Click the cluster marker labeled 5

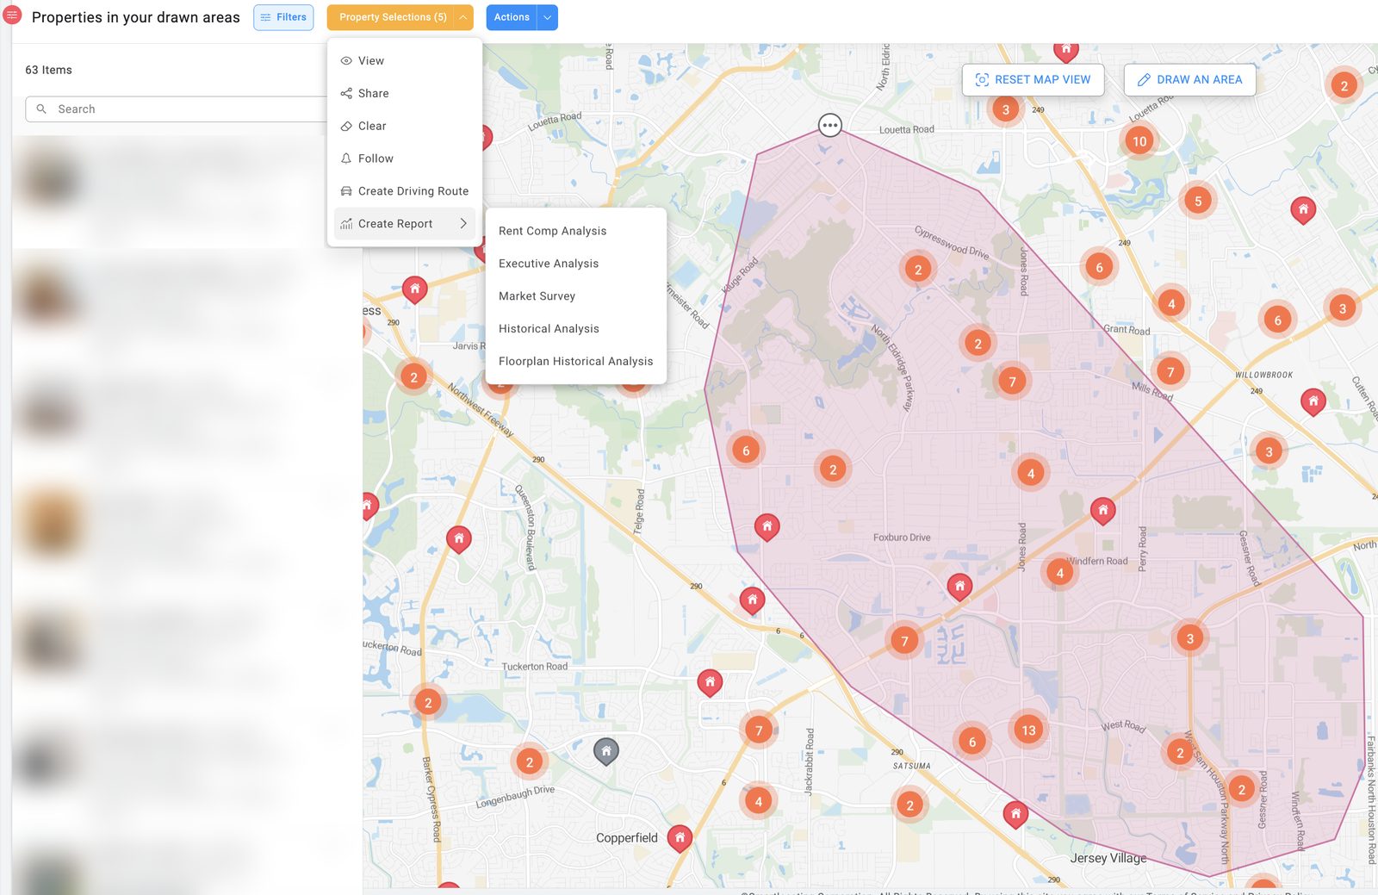(x=1197, y=202)
